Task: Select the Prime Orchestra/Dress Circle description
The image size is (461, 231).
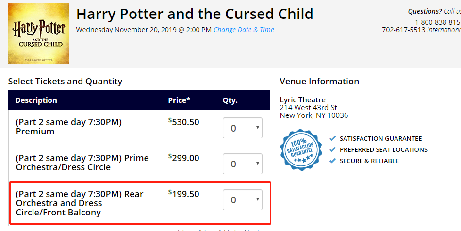Action: pos(82,163)
